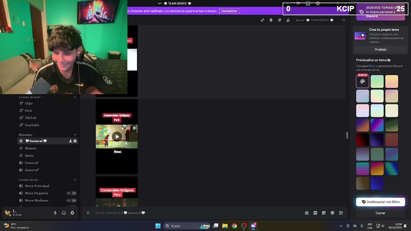Screen dimensions: 411x231
Task: Select the peach orange theme swatch in first row
Action: [x=392, y=81]
